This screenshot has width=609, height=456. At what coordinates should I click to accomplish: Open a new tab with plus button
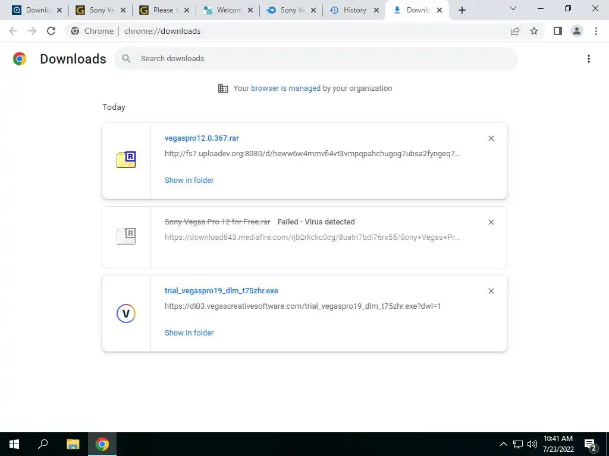pyautogui.click(x=462, y=10)
